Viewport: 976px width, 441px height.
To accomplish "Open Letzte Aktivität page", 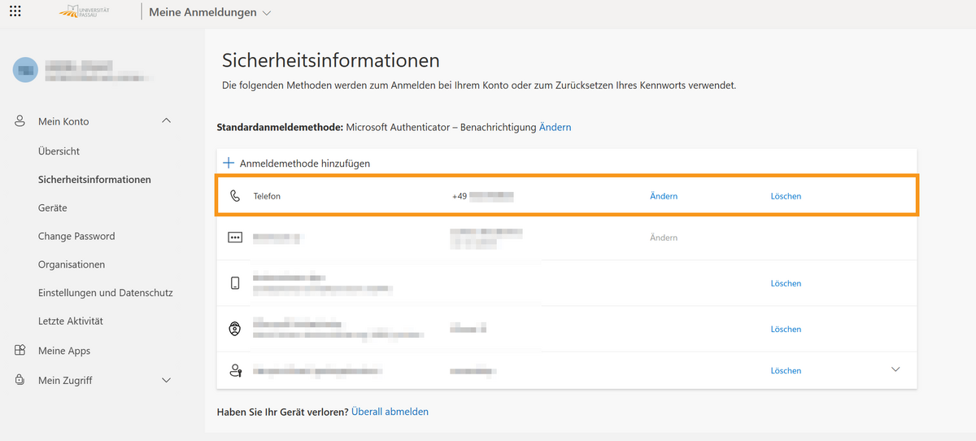I will click(x=70, y=321).
